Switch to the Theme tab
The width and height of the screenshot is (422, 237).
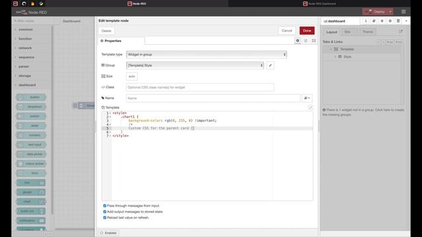(x=367, y=32)
